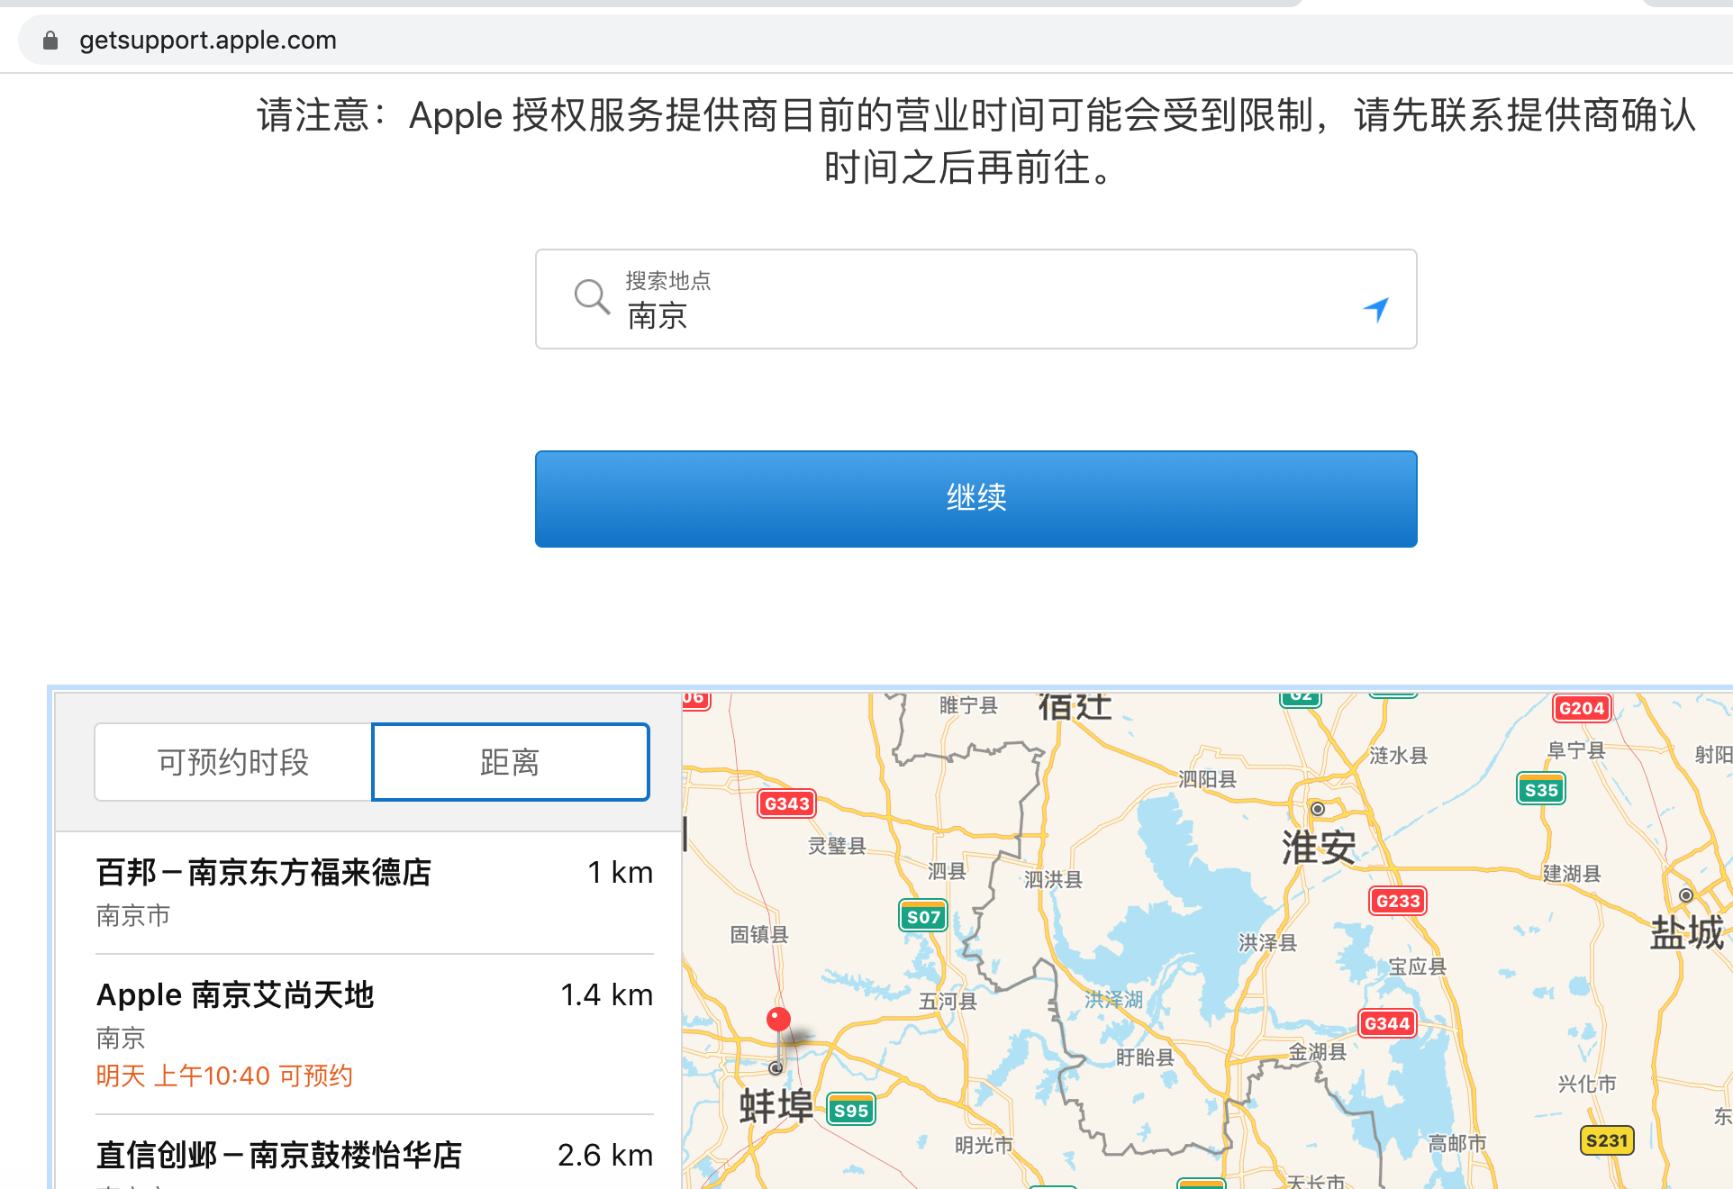Click the 蚌埠 city label on map
Image resolution: width=1733 pixels, height=1189 pixels.
tap(776, 1106)
